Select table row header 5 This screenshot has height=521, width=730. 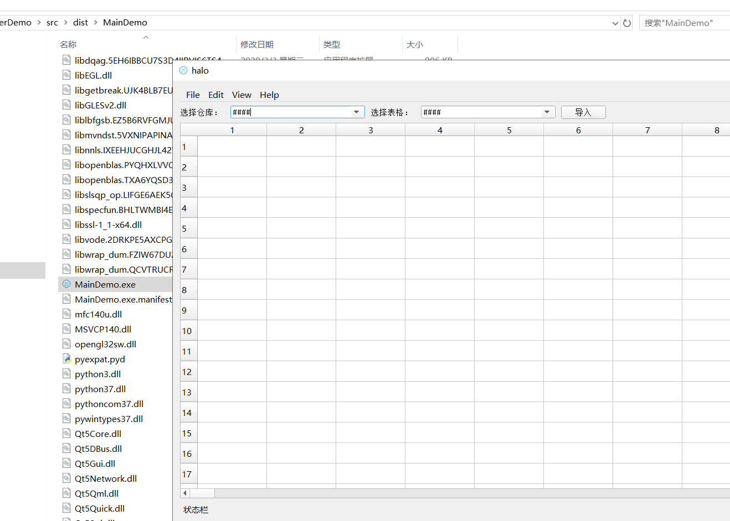pos(189,228)
